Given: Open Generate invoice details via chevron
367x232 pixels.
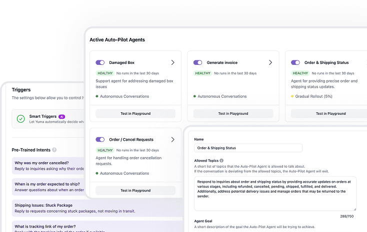Looking at the screenshot, I should (x=270, y=63).
